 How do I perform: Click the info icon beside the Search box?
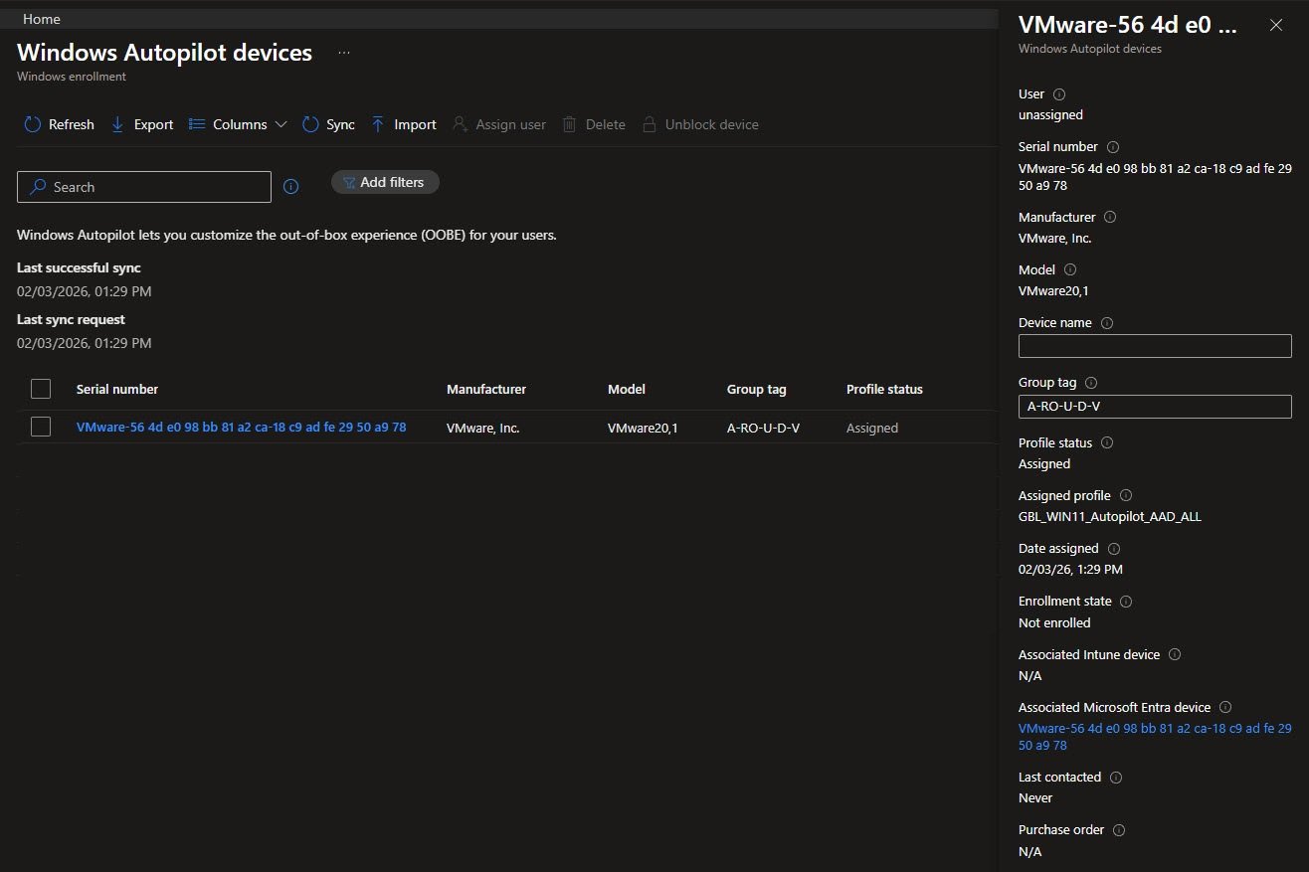[291, 187]
